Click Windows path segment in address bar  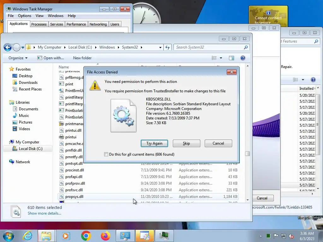(x=107, y=47)
